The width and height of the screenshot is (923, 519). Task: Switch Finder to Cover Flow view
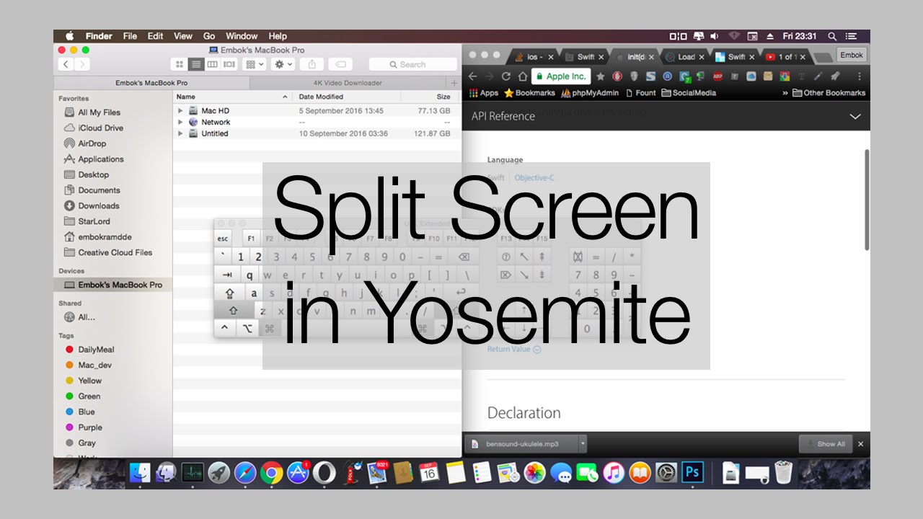click(x=229, y=64)
